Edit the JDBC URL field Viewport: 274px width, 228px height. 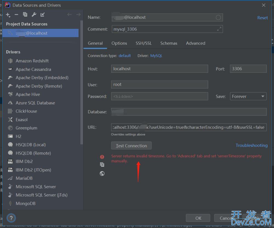[189, 127]
